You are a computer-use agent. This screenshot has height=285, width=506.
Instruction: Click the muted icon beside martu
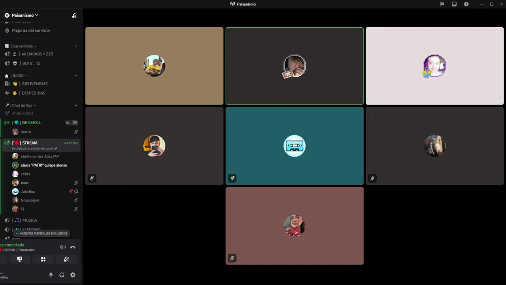76,132
